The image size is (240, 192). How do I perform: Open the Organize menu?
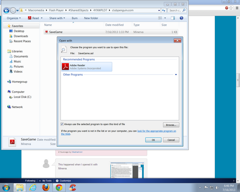[14, 18]
